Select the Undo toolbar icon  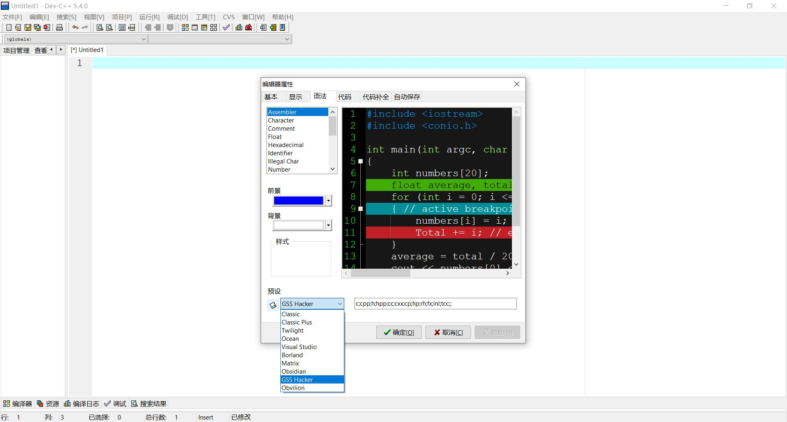[x=75, y=27]
